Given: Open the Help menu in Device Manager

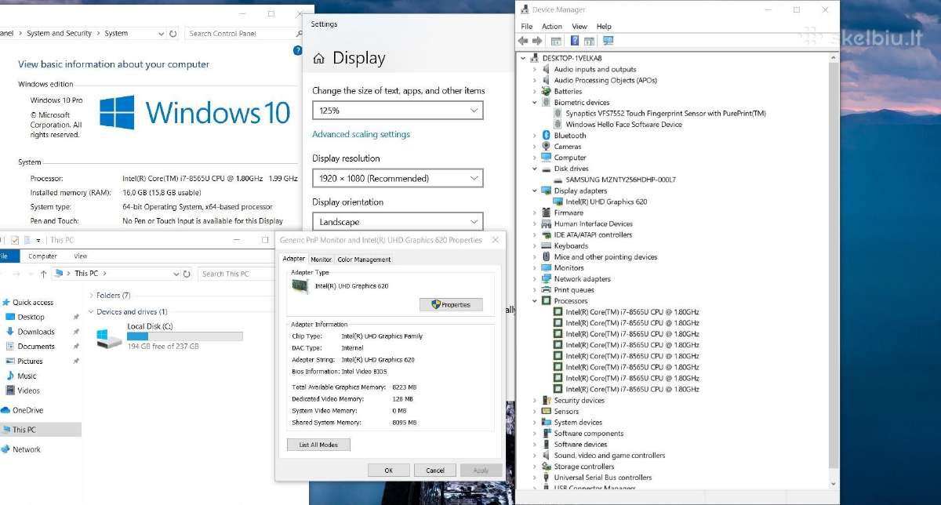Looking at the screenshot, I should [604, 27].
